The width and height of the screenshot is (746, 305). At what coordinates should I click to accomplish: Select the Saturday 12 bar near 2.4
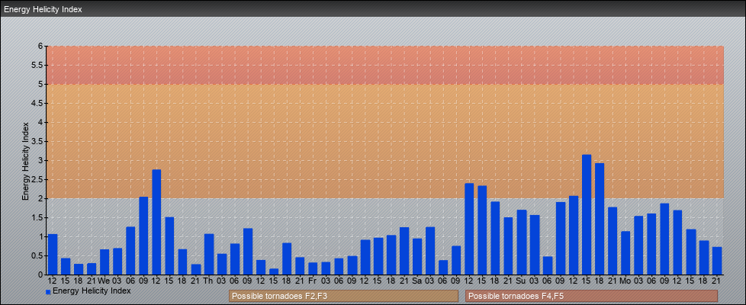click(x=469, y=230)
